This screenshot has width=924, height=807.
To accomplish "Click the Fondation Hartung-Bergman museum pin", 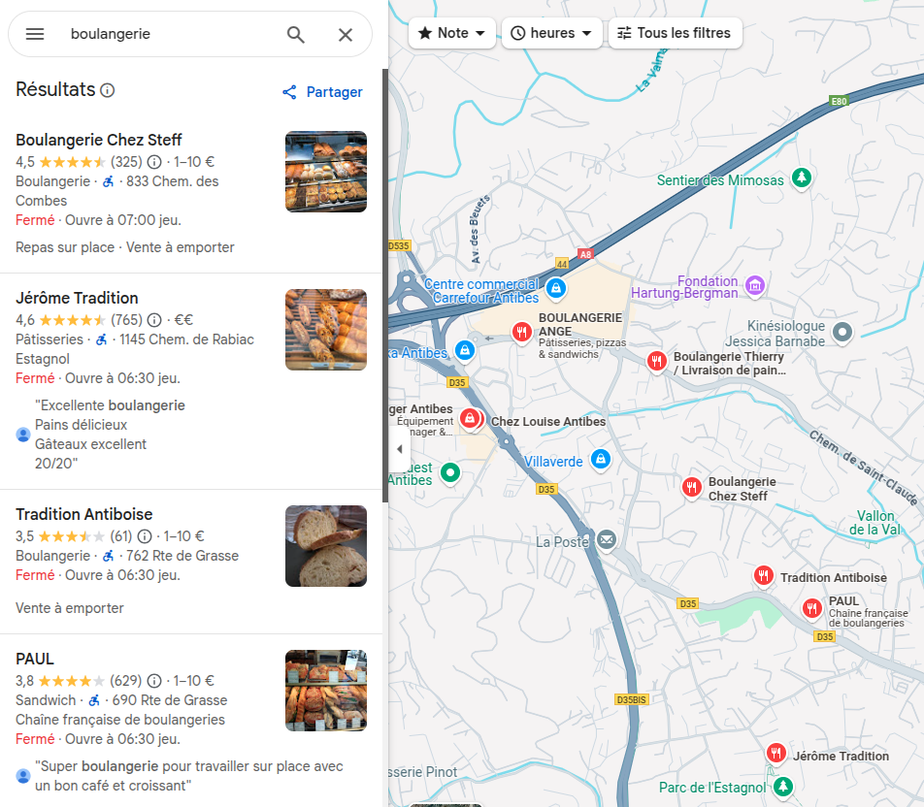I will pyautogui.click(x=755, y=286).
